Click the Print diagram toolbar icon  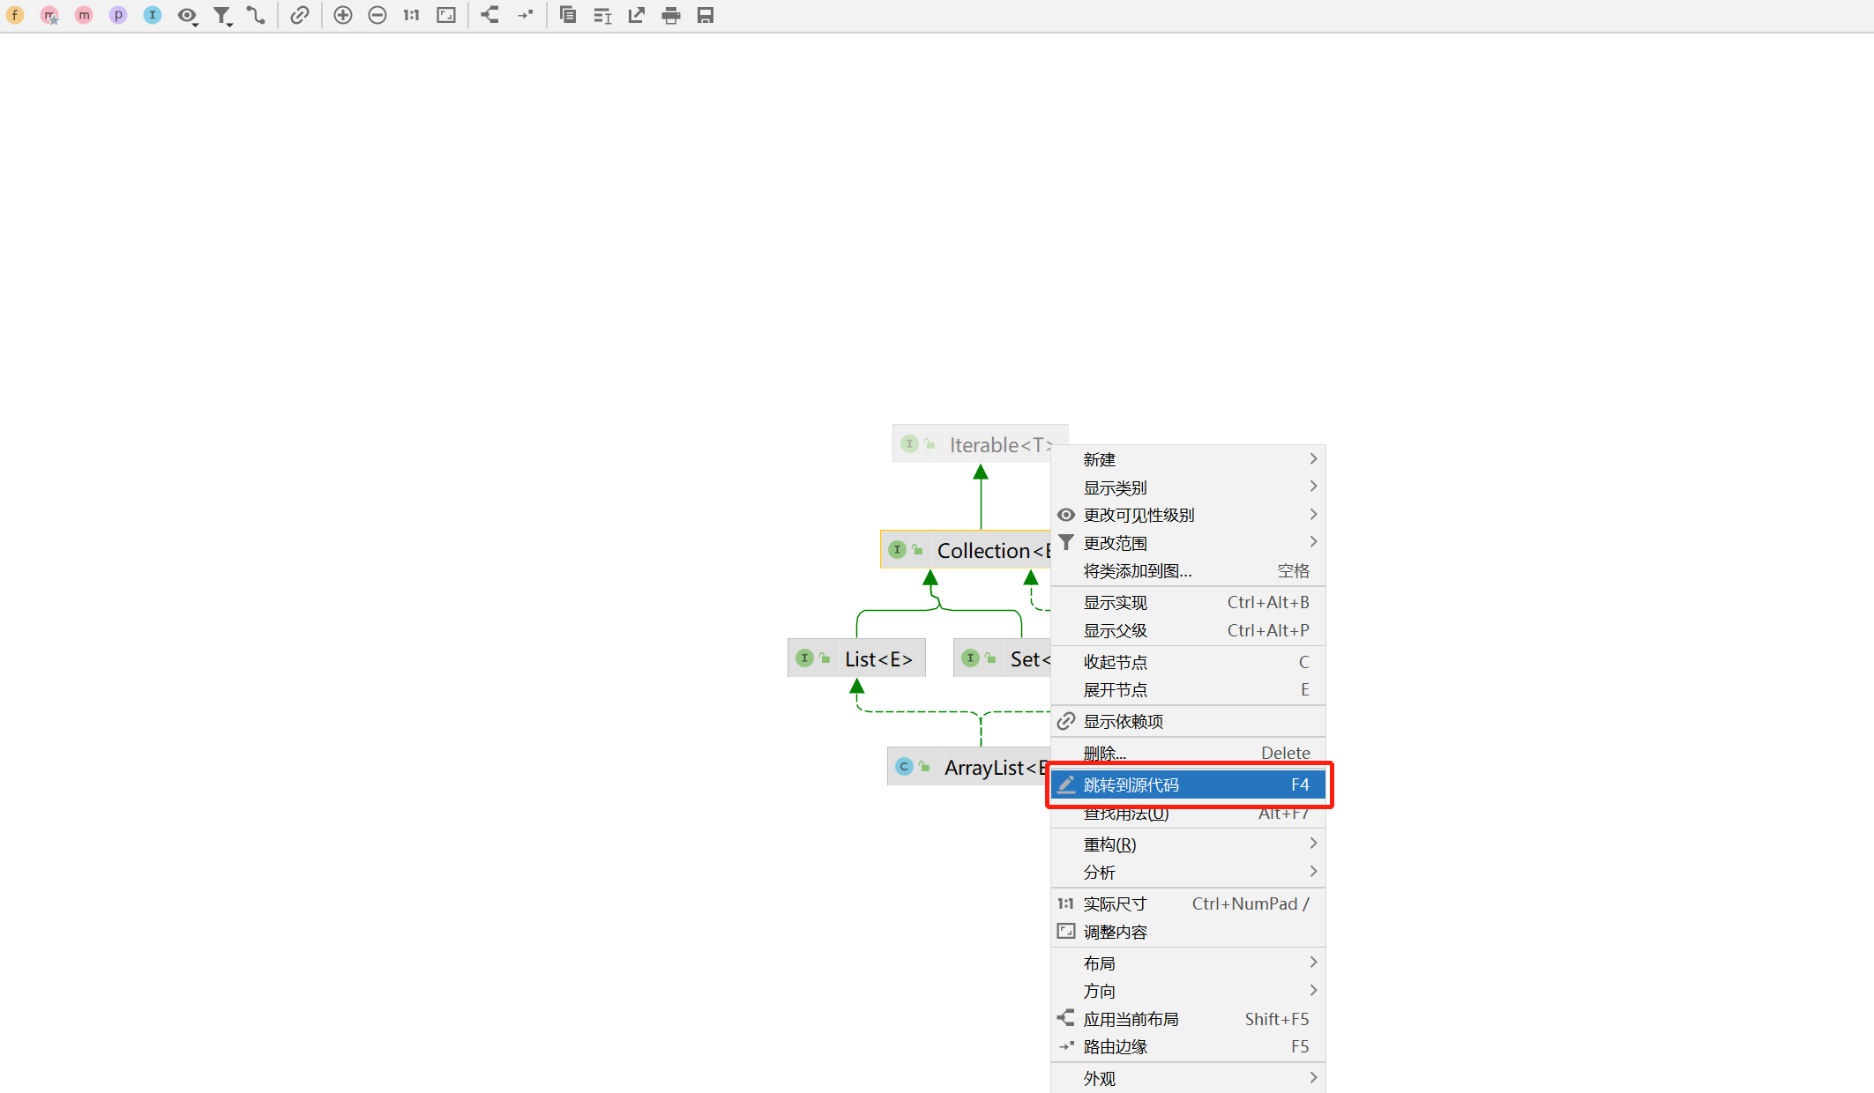[x=671, y=15]
